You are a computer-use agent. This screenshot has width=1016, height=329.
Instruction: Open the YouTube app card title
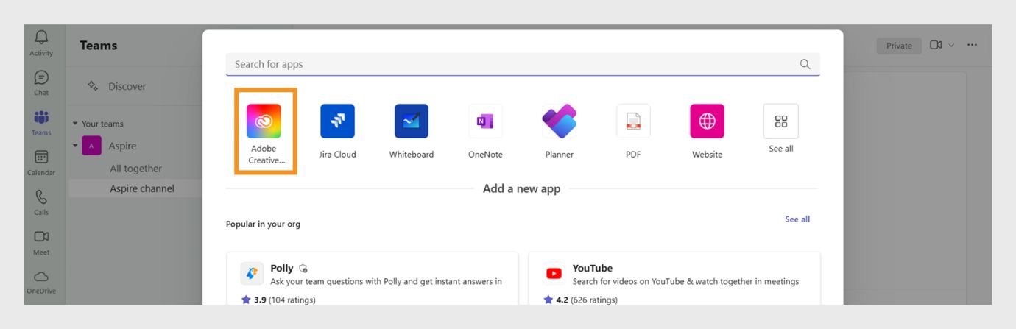click(593, 269)
